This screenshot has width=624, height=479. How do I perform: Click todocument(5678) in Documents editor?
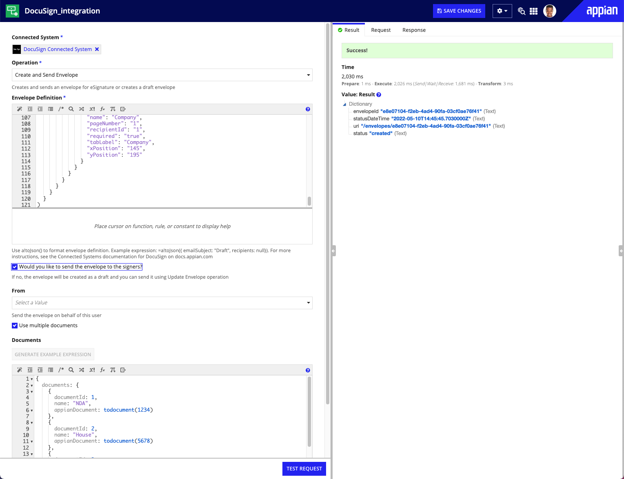tap(128, 441)
